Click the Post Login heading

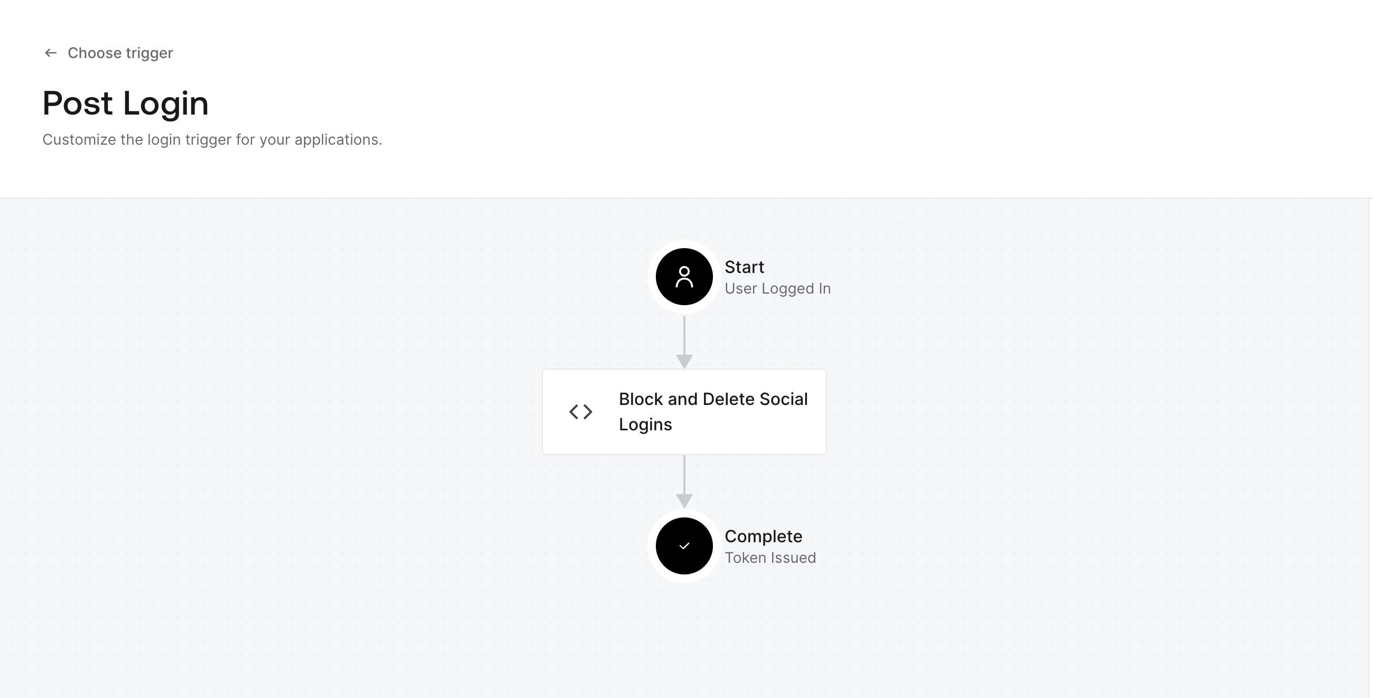(x=126, y=104)
